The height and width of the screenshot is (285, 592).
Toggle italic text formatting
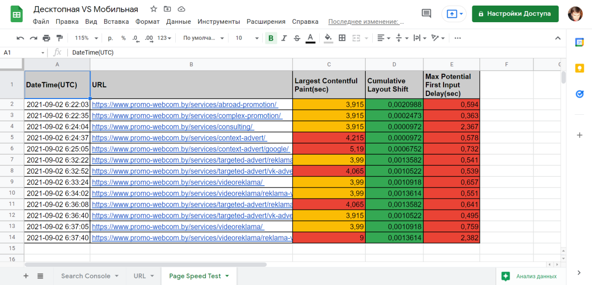(x=284, y=38)
